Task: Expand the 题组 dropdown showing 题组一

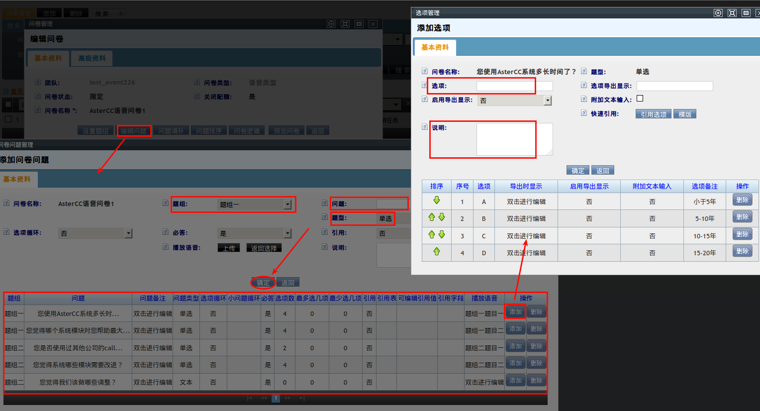Action: pyautogui.click(x=287, y=205)
